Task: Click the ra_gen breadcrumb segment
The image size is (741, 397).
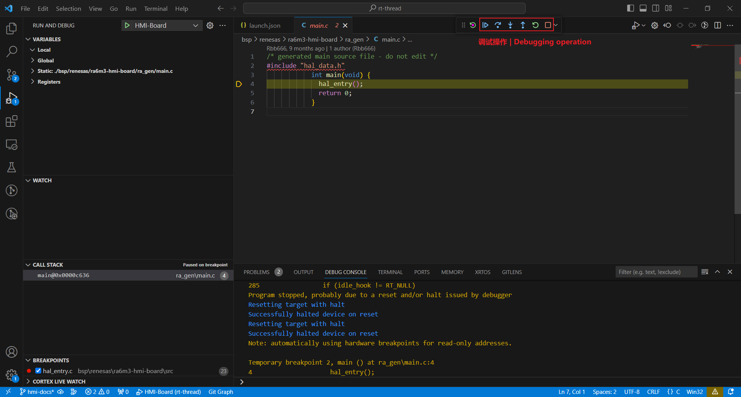Action: coord(354,39)
